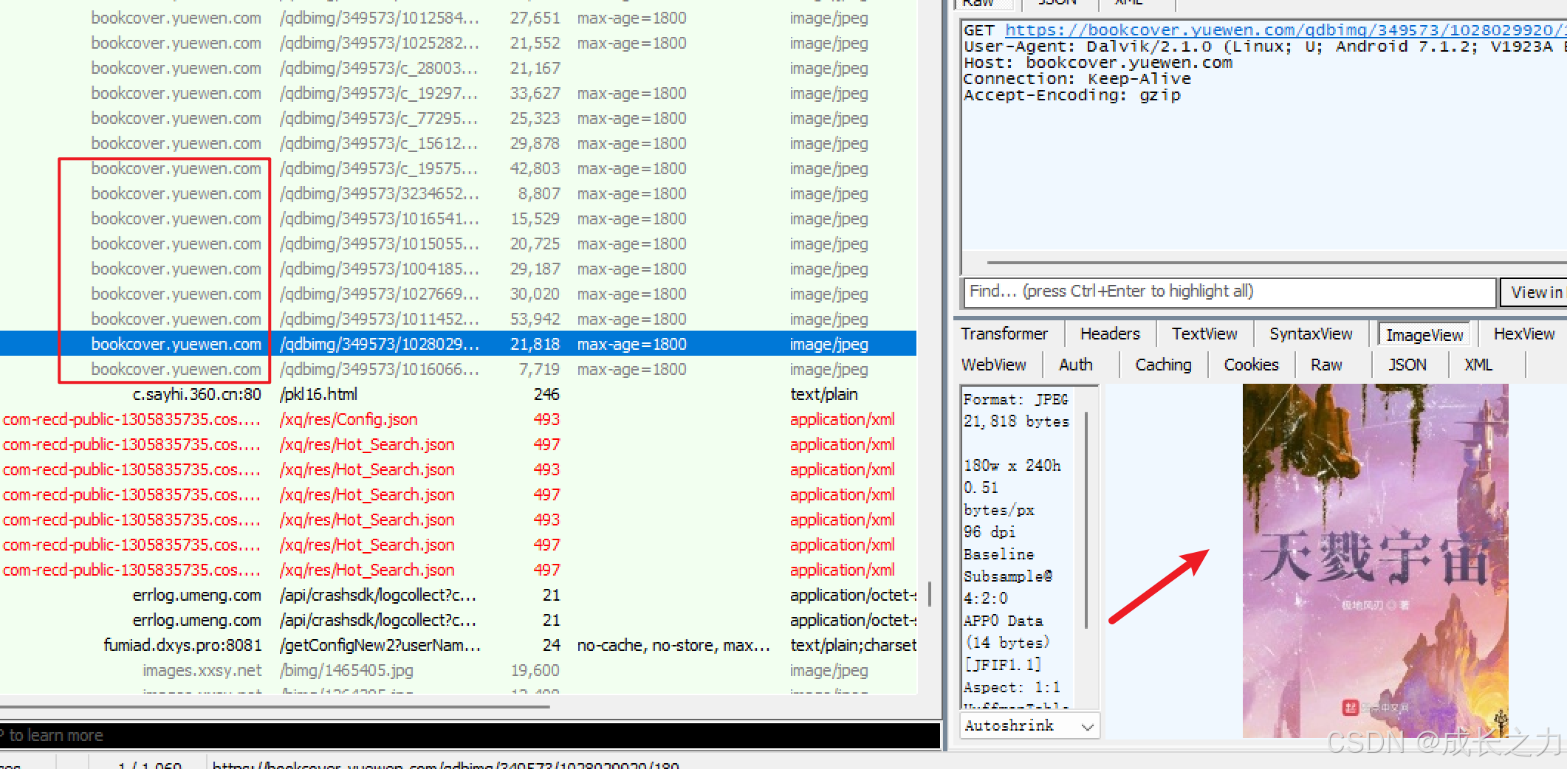
Task: Open the Autoshrink dropdown
Action: [x=1029, y=725]
